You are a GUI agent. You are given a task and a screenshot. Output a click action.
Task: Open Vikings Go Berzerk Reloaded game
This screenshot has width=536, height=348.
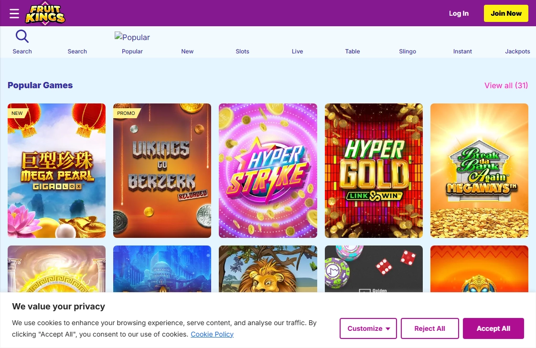[162, 171]
